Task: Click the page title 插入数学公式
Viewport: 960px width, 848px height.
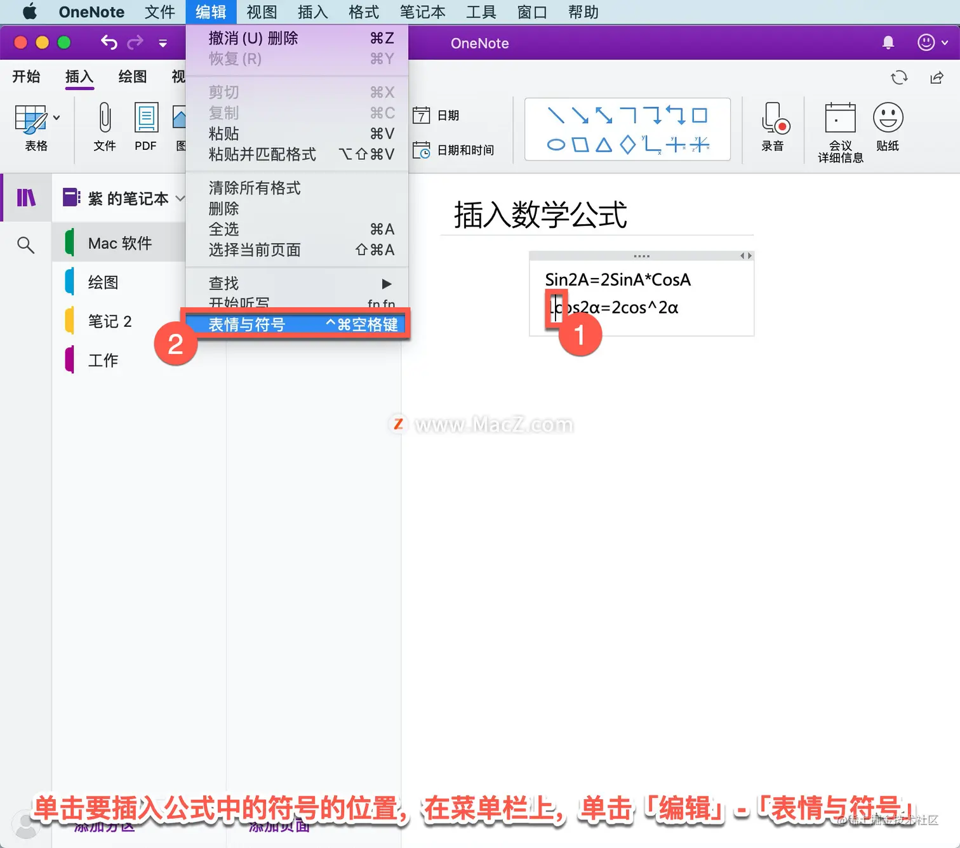Action: coord(540,215)
